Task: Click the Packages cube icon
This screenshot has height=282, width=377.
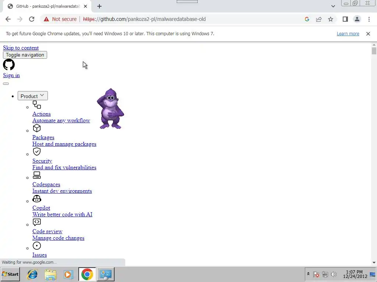Action: click(x=37, y=128)
